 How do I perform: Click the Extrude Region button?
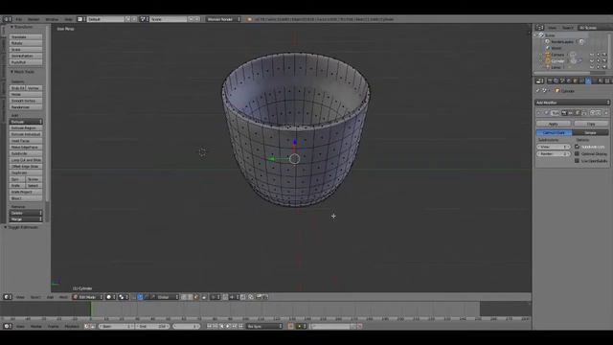click(x=26, y=127)
